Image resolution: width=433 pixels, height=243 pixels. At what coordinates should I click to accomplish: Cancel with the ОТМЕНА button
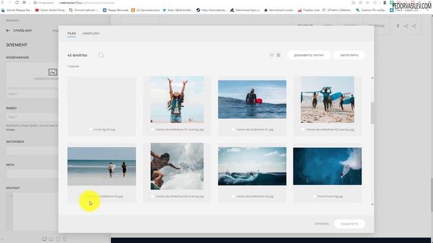click(x=322, y=224)
